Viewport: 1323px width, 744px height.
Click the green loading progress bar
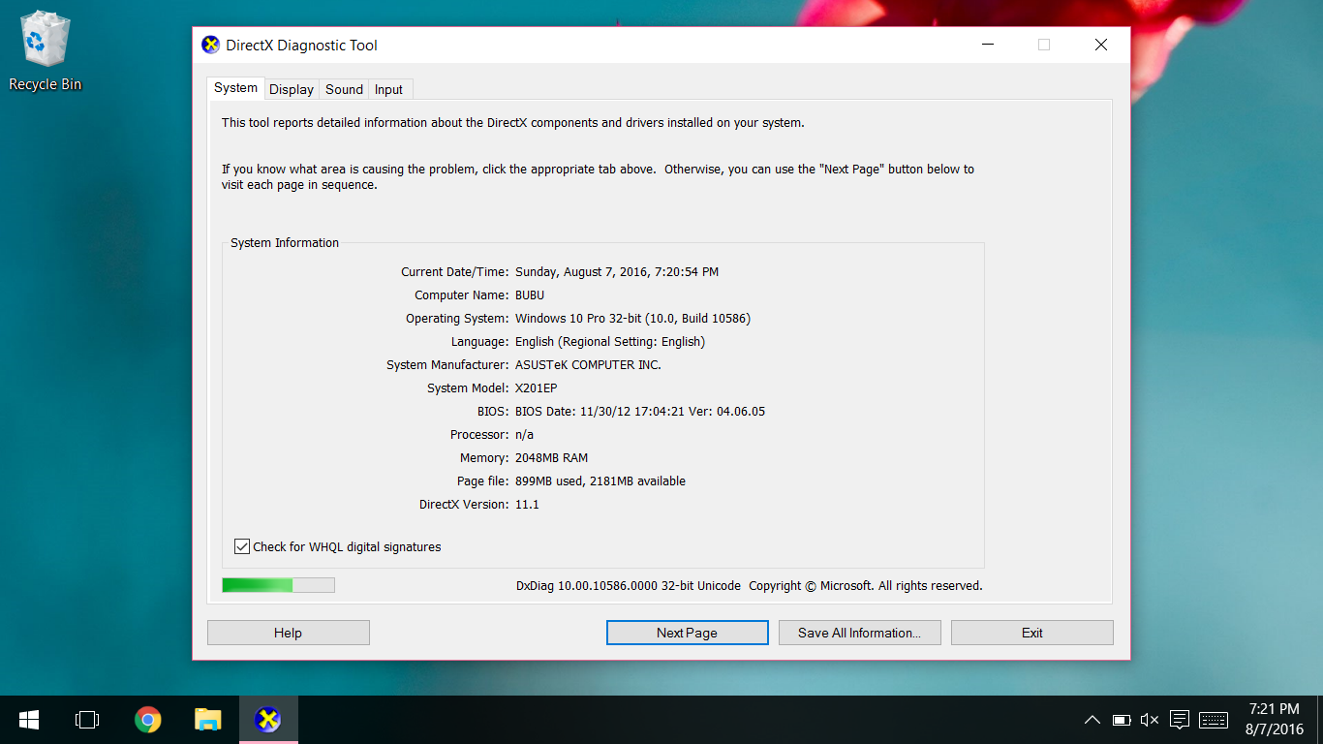tap(278, 585)
